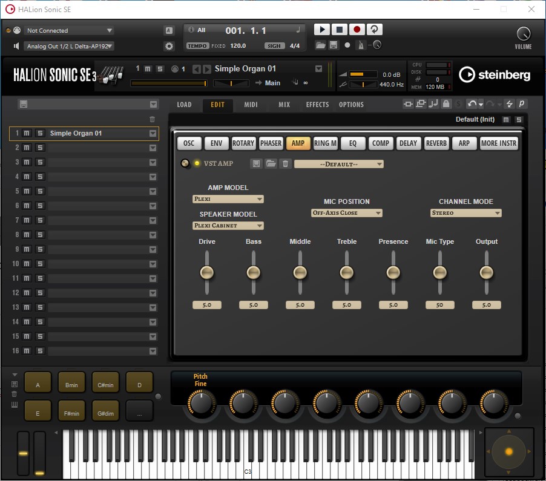Click the master VOLUME knob

pos(524,34)
